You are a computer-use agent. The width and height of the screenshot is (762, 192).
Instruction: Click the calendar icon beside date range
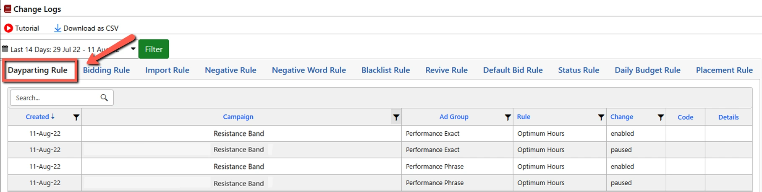[5, 49]
